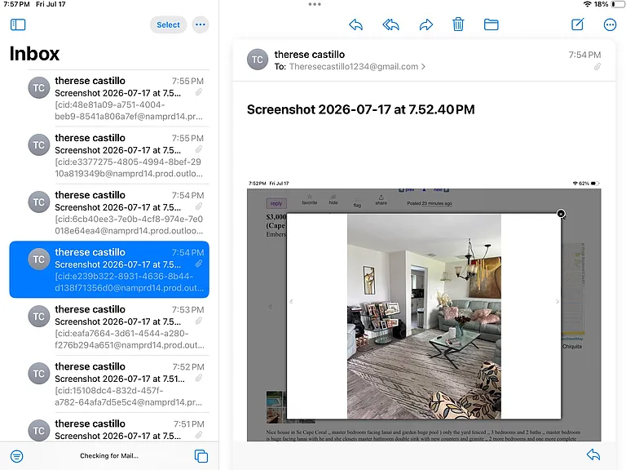Screen dimensions: 626x470
Task: Open the attached screenshot image
Action: pyautogui.click(x=424, y=310)
